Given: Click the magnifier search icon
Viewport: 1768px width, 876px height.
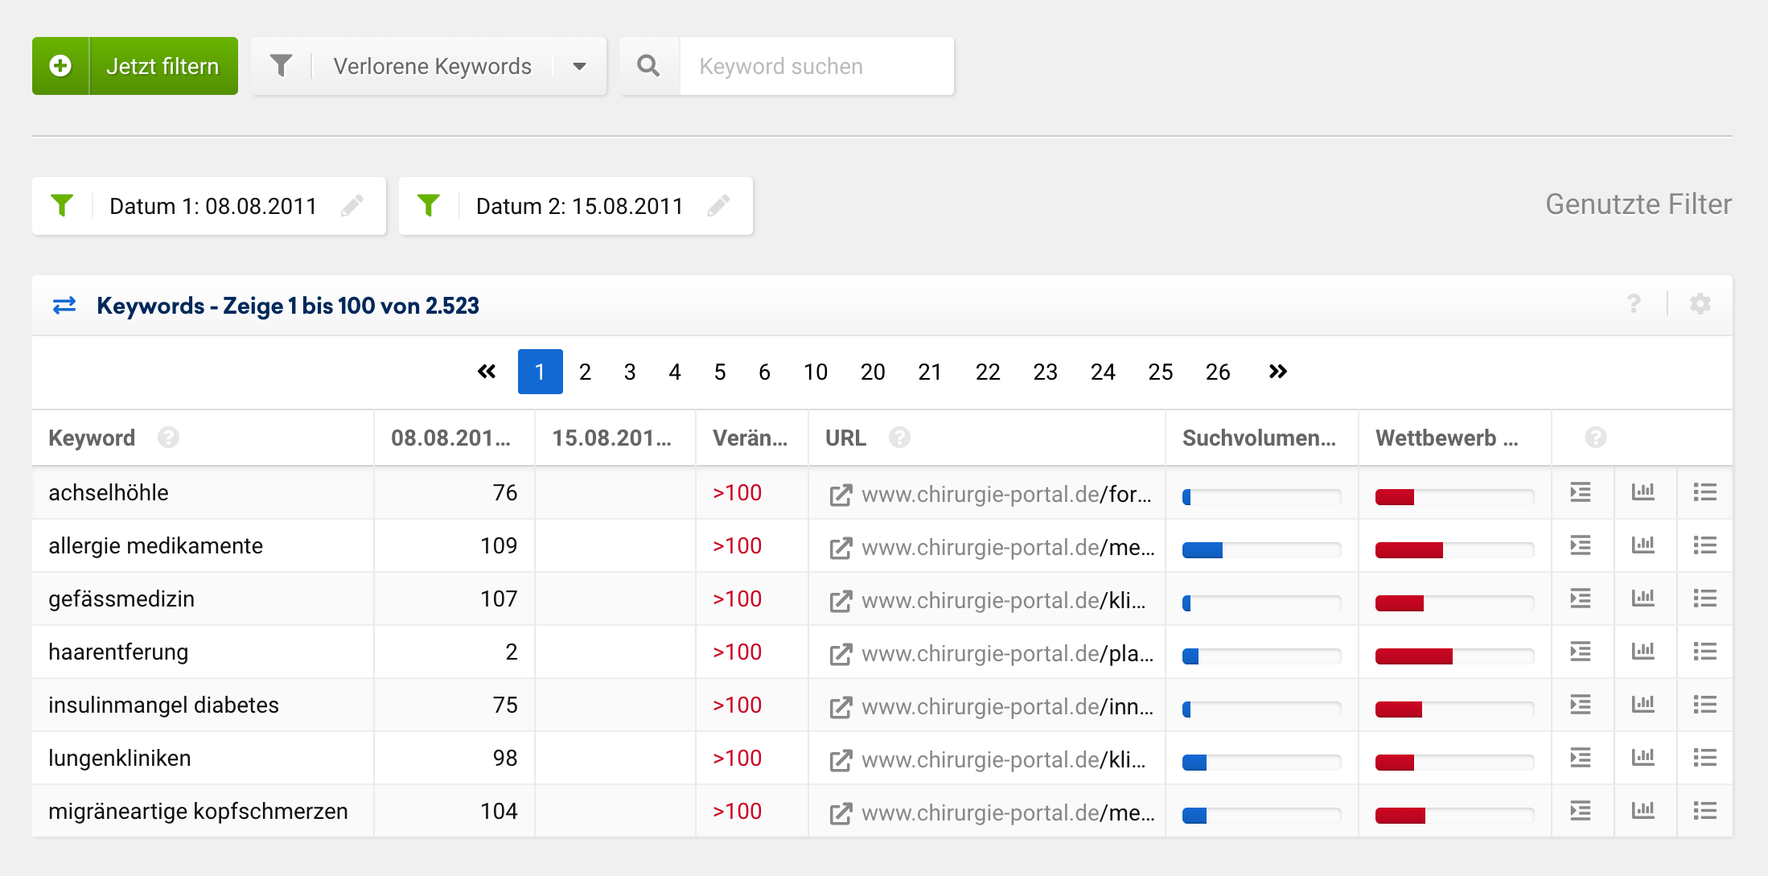Looking at the screenshot, I should 649,66.
